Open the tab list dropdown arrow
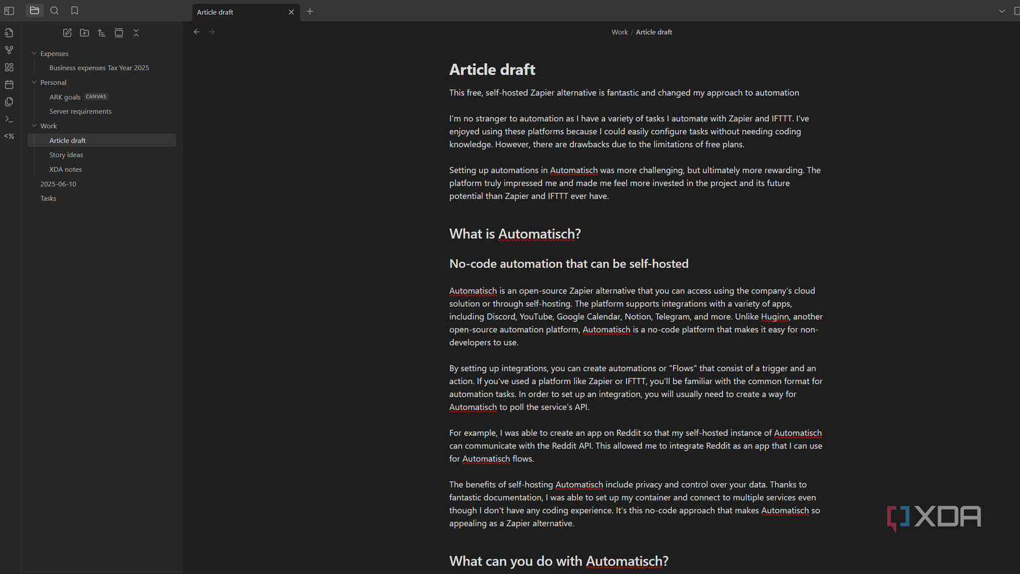The image size is (1020, 574). point(1003,11)
